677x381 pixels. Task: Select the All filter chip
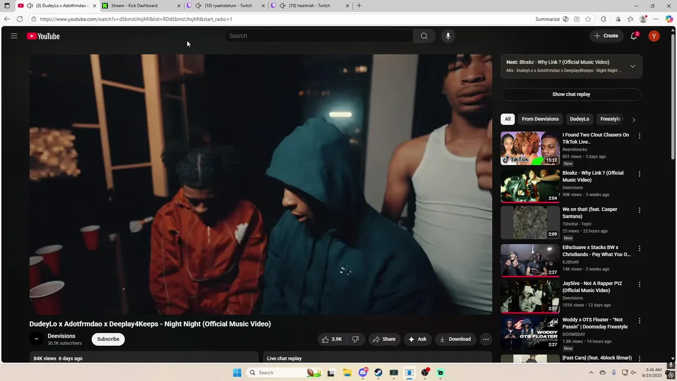pyautogui.click(x=508, y=119)
